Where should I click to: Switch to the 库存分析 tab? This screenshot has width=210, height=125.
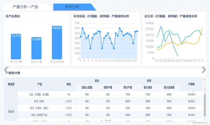72,7
